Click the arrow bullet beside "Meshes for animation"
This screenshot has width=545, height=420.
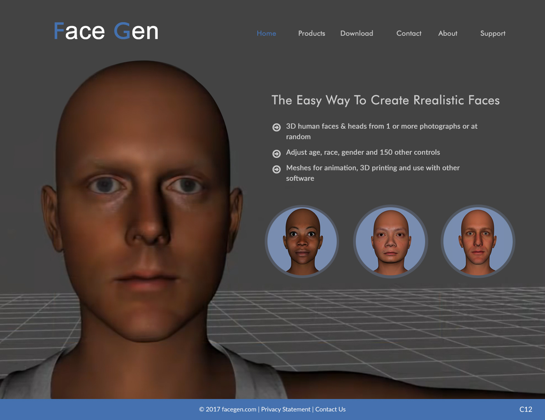[x=276, y=169]
